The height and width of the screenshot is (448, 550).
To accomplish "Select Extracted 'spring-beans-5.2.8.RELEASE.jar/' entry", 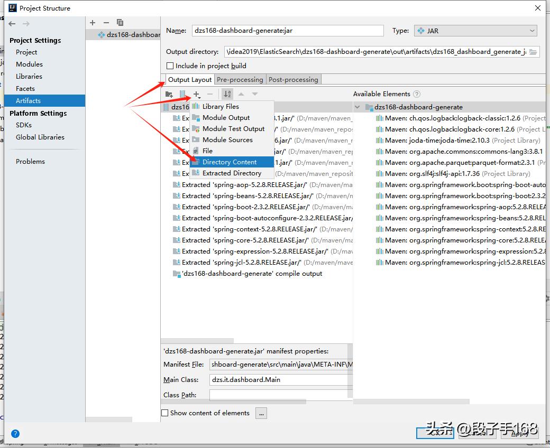I will coord(262,196).
